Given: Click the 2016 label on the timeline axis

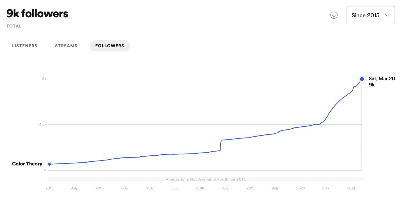Looking at the screenshot, I should pyautogui.click(x=99, y=188).
